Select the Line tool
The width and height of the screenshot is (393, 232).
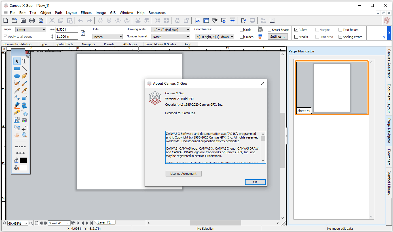(24, 69)
